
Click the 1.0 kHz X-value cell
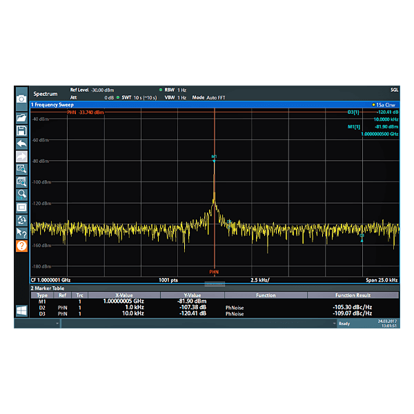(x=135, y=307)
